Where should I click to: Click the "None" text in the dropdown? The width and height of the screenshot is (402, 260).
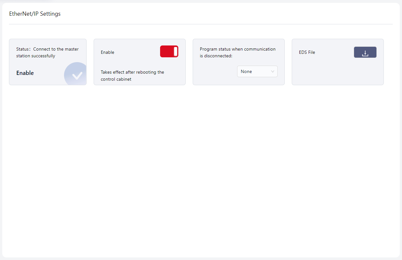click(x=246, y=71)
